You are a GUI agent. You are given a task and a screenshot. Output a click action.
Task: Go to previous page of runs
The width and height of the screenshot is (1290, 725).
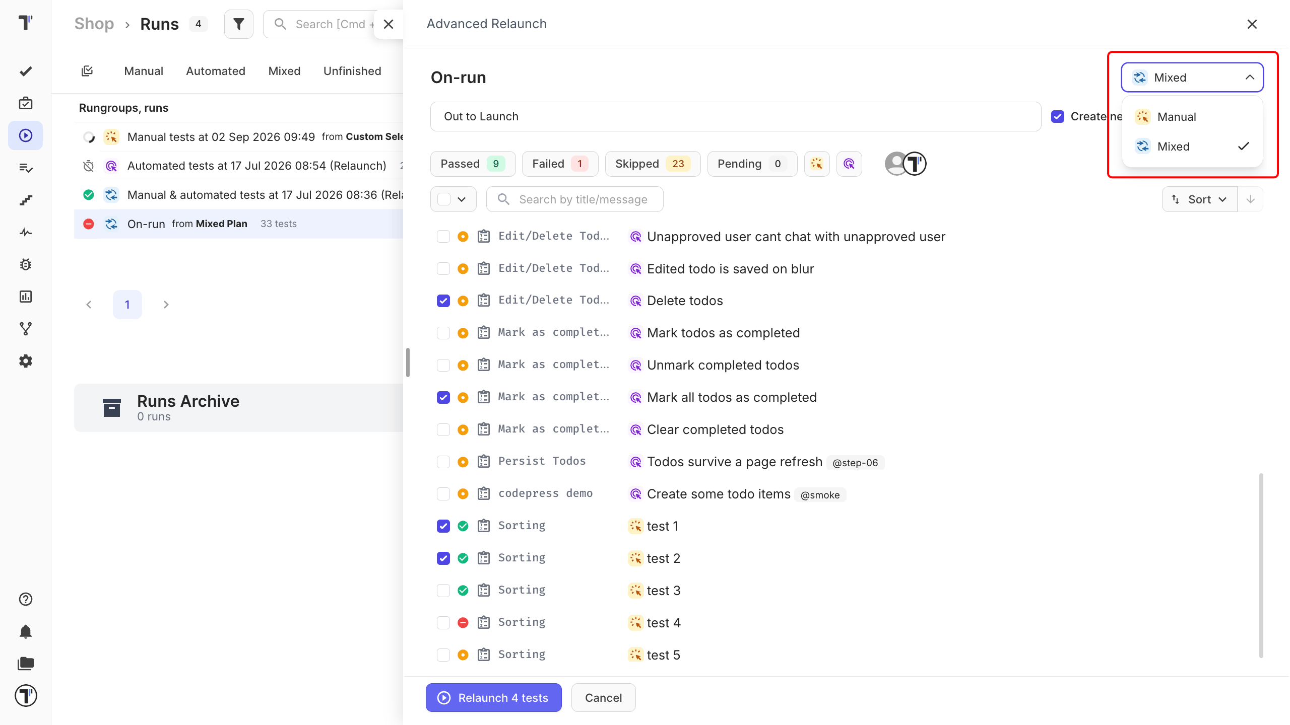[x=89, y=305]
